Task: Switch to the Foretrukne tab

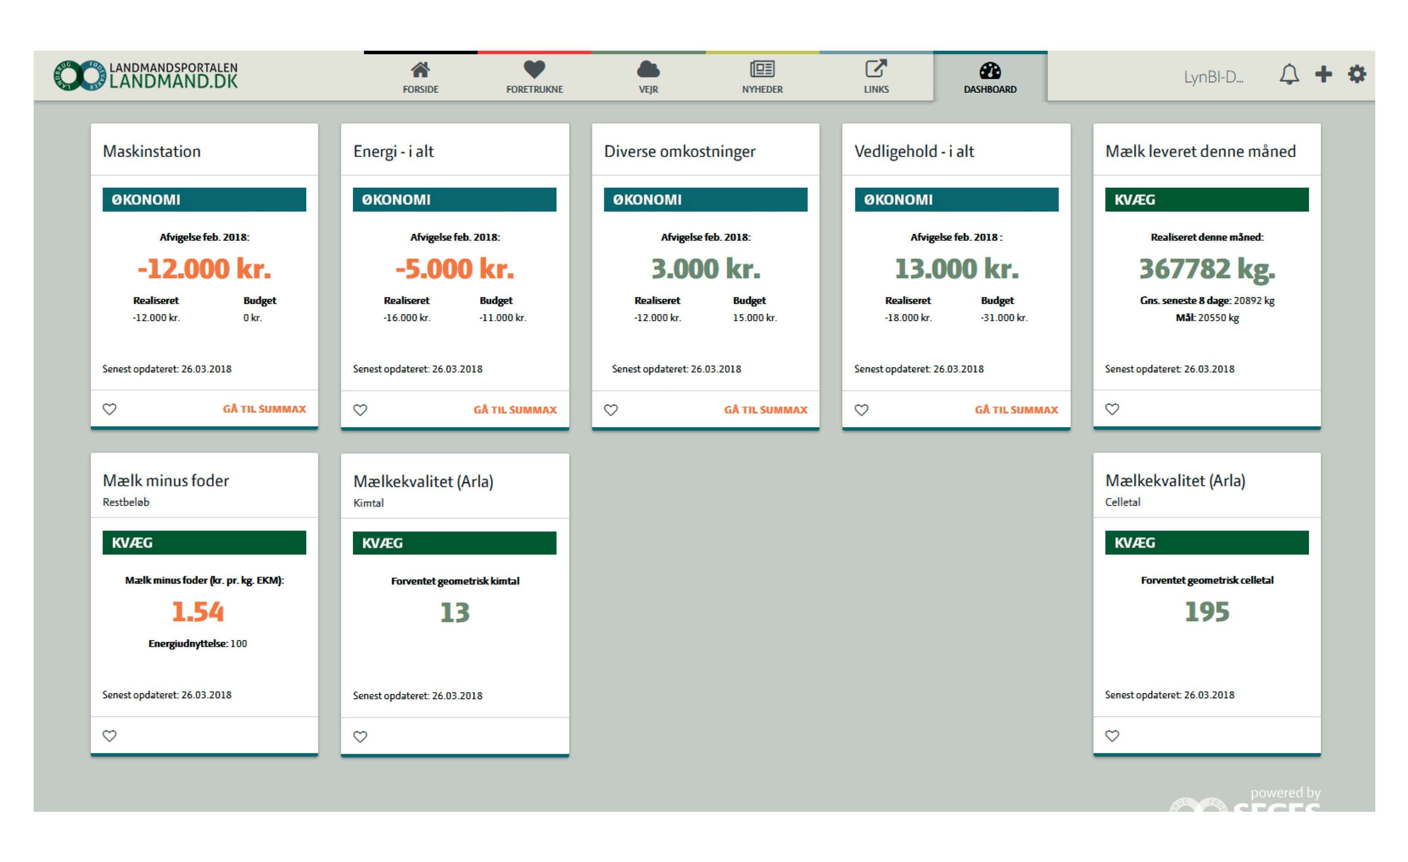Action: coord(534,77)
